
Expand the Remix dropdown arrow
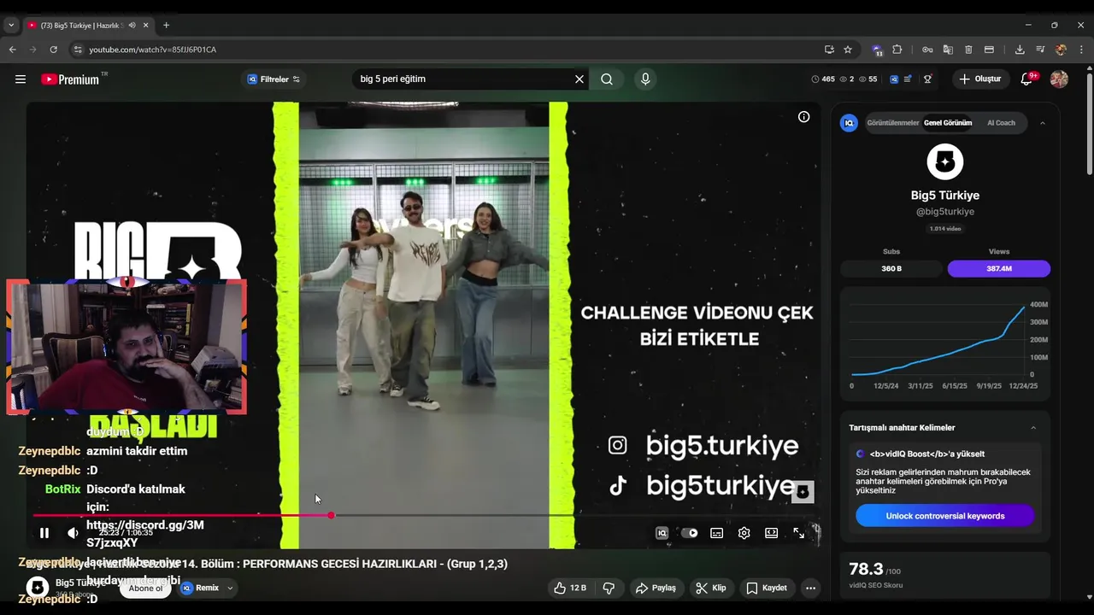tap(230, 588)
